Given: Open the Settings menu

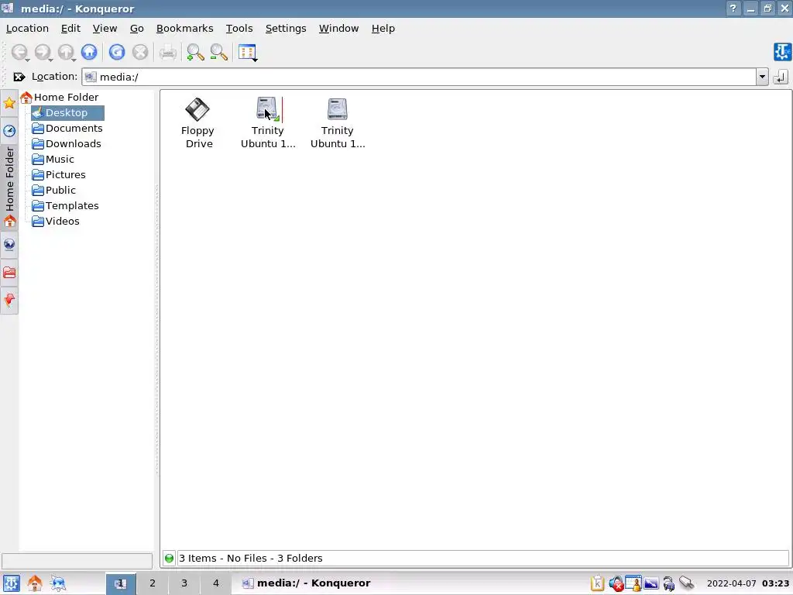Looking at the screenshot, I should [286, 29].
